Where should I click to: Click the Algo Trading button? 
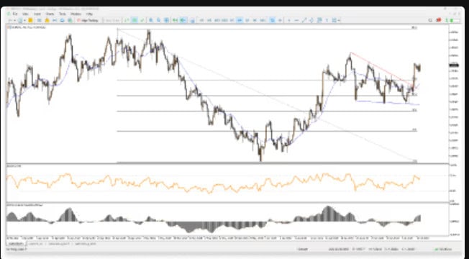coord(87,20)
